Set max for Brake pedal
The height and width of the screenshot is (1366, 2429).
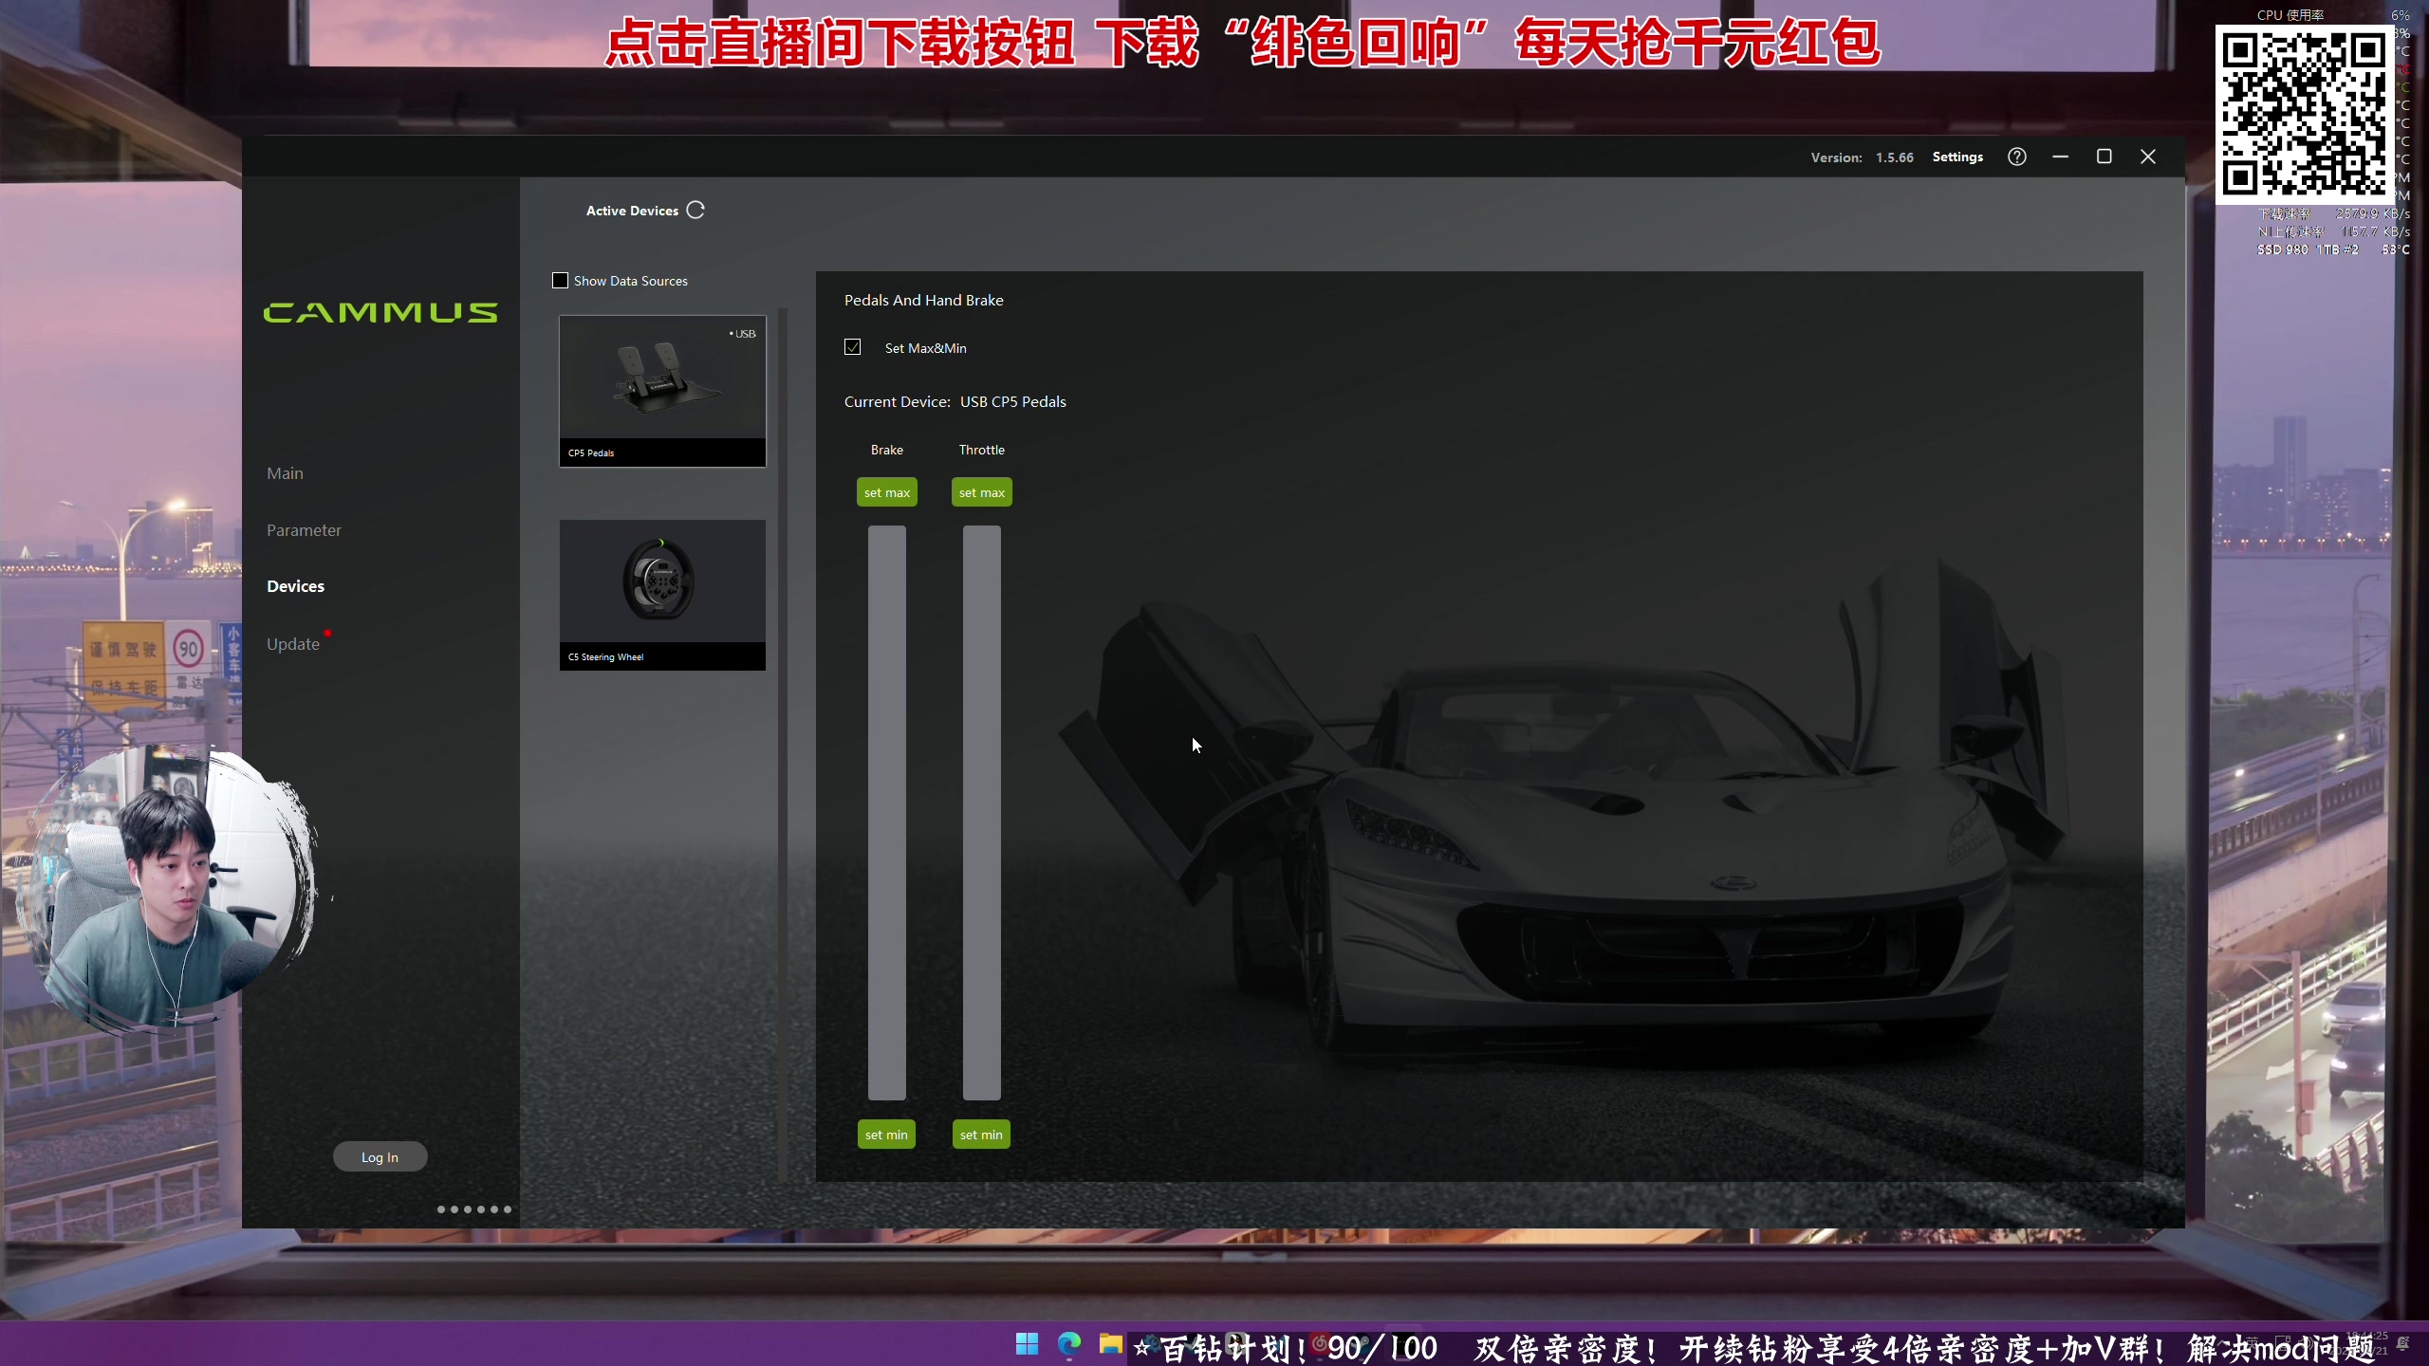886,492
